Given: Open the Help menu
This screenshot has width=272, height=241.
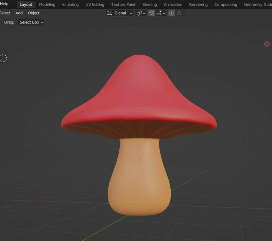Looking at the screenshot, I should tap(4, 4).
